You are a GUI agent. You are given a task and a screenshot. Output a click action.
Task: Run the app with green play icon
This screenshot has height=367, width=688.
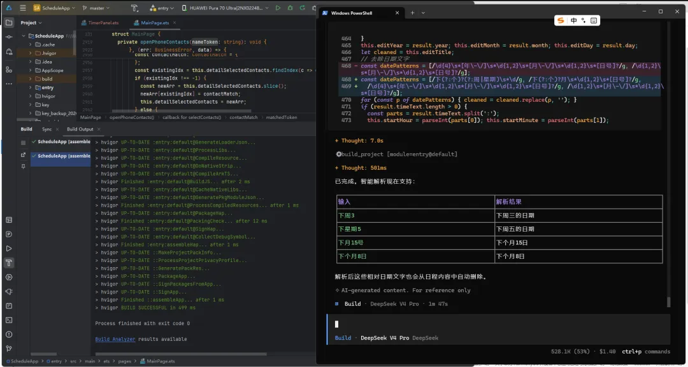pyautogui.click(x=278, y=8)
